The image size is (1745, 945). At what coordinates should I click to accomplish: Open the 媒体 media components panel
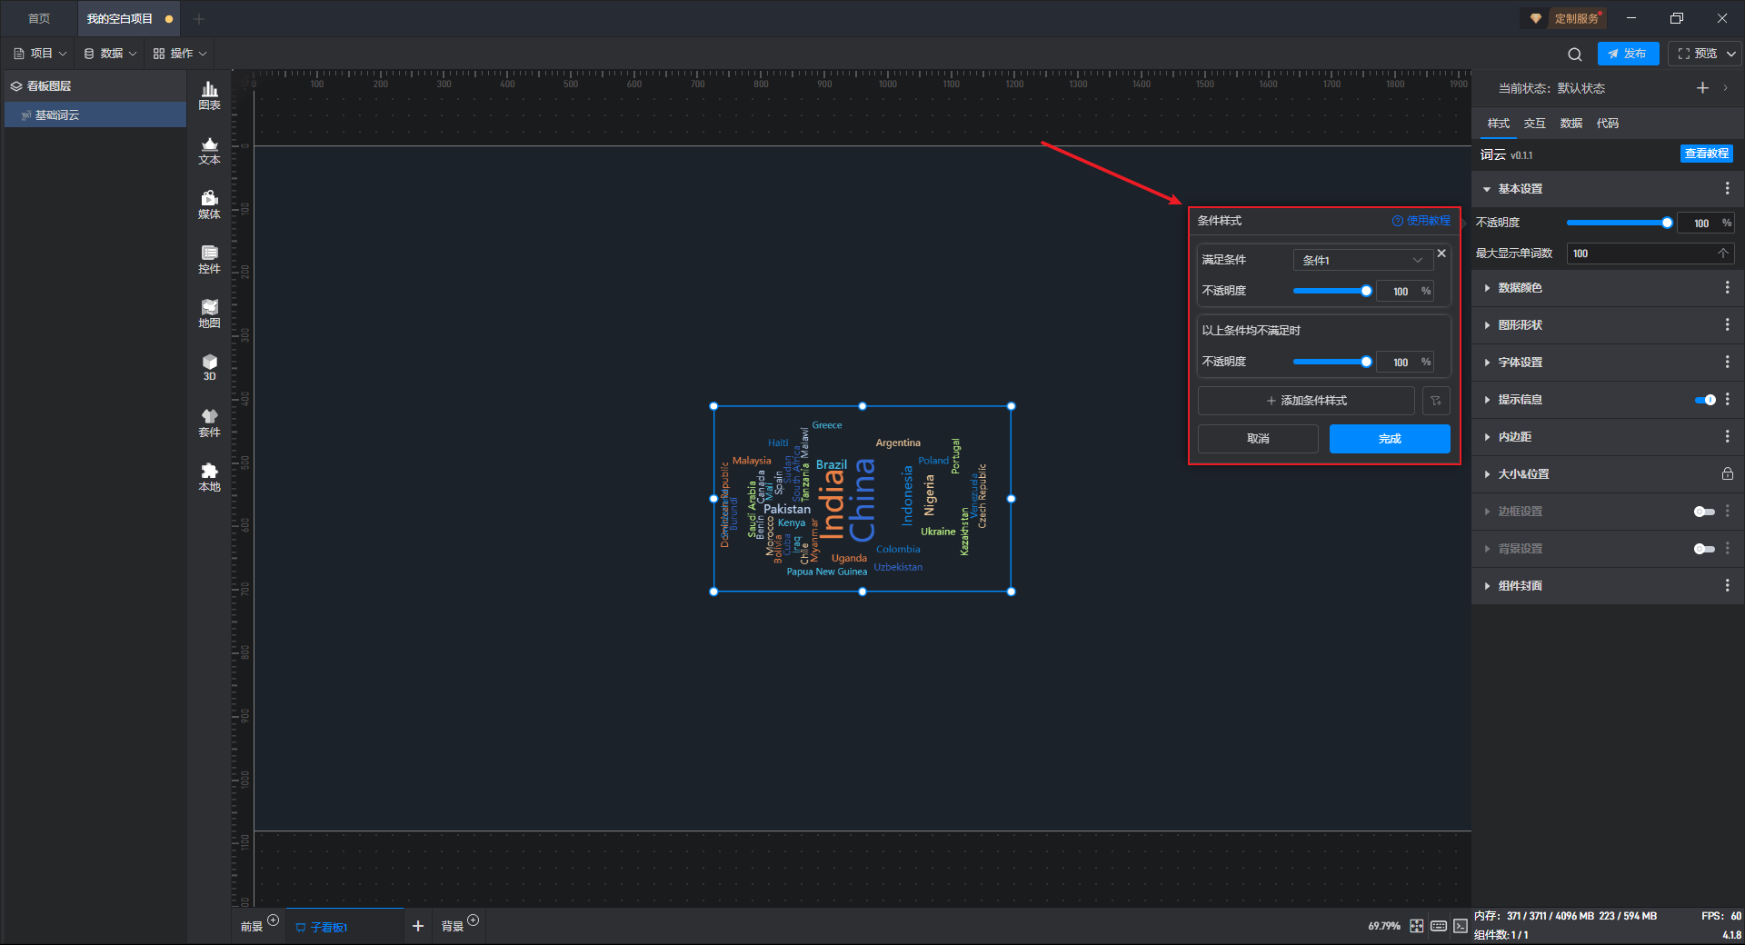[209, 204]
